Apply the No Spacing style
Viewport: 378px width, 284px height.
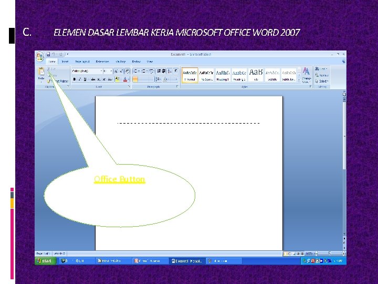pyautogui.click(x=206, y=75)
